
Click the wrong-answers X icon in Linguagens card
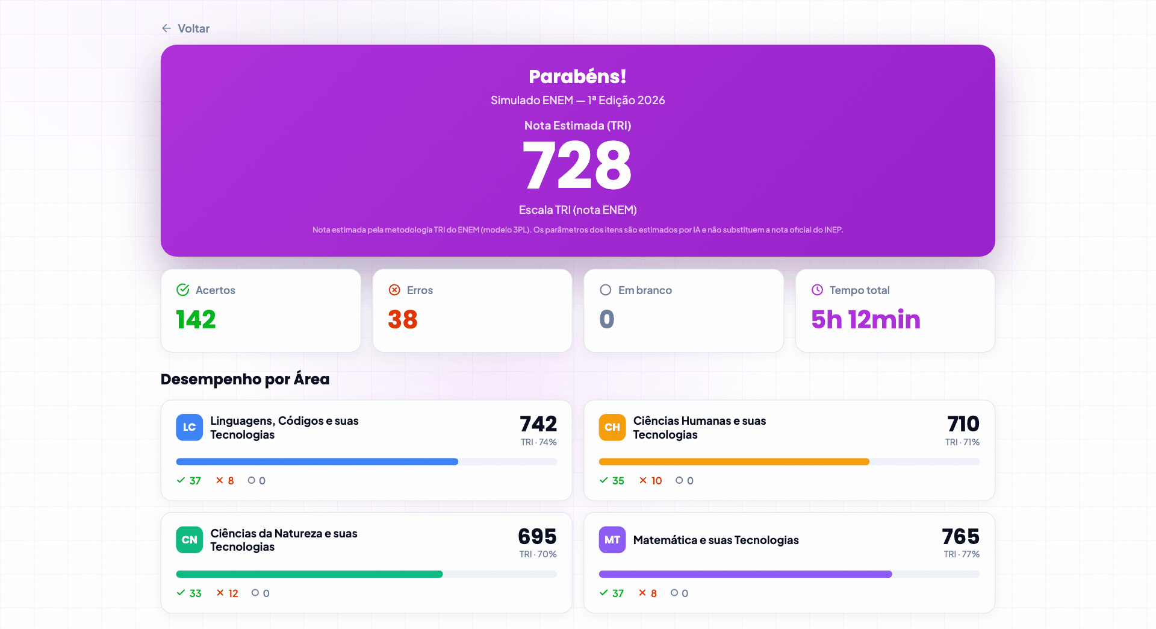coord(220,480)
